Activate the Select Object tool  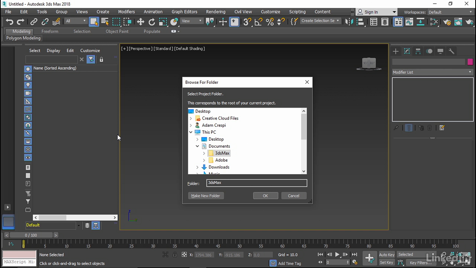(94, 22)
